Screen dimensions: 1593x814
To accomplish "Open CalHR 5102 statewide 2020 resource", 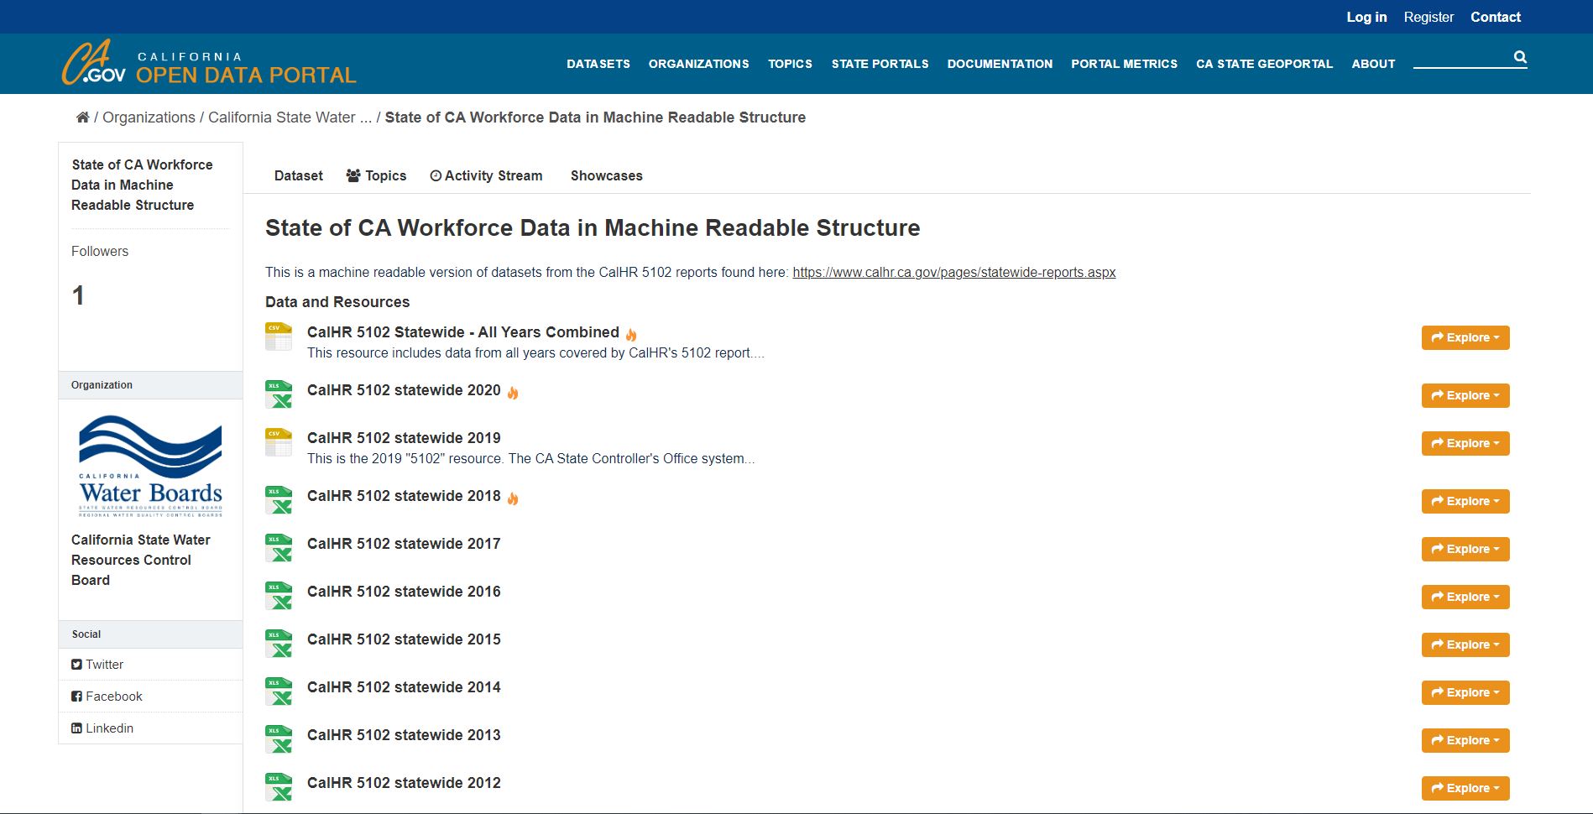I will point(404,390).
